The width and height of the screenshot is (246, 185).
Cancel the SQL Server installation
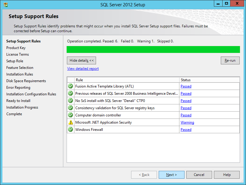(x=199, y=174)
